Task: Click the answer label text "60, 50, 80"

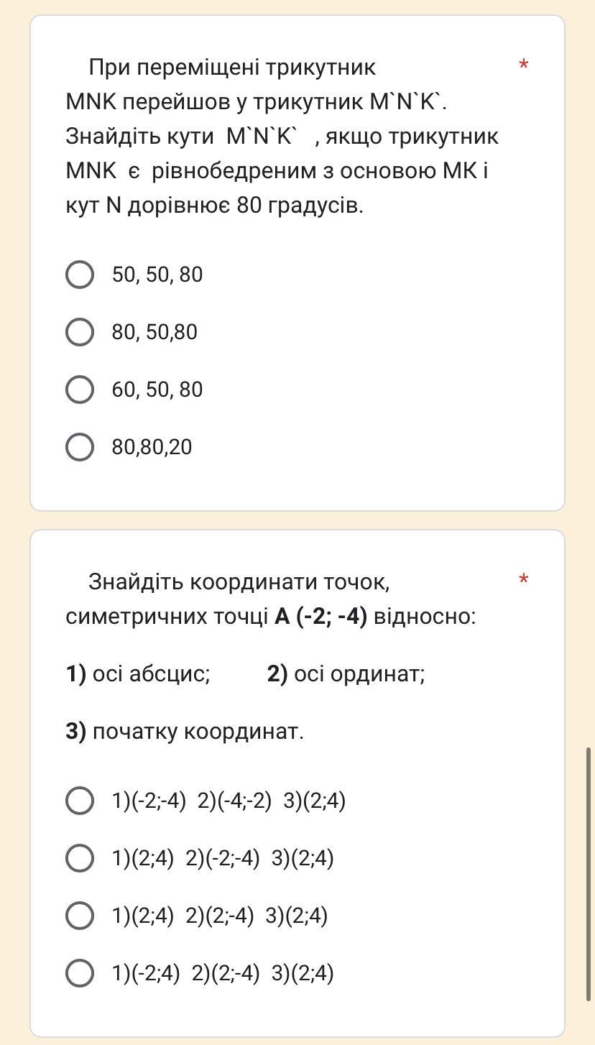Action: [157, 390]
